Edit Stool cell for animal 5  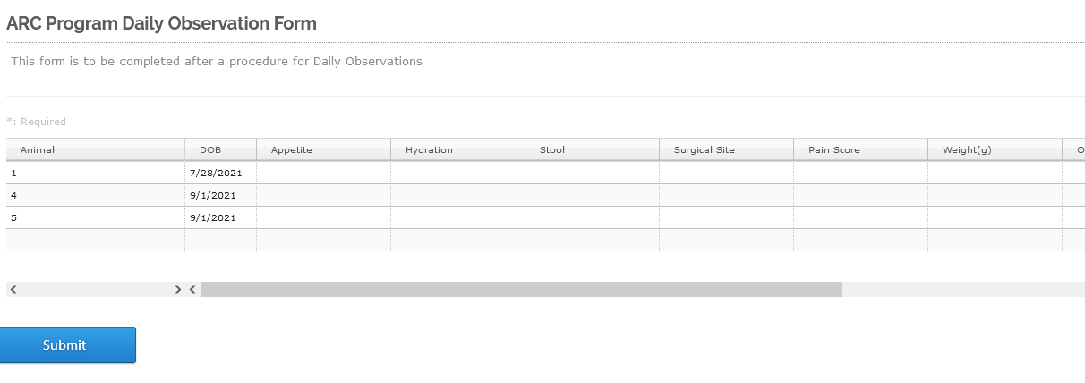(x=593, y=217)
